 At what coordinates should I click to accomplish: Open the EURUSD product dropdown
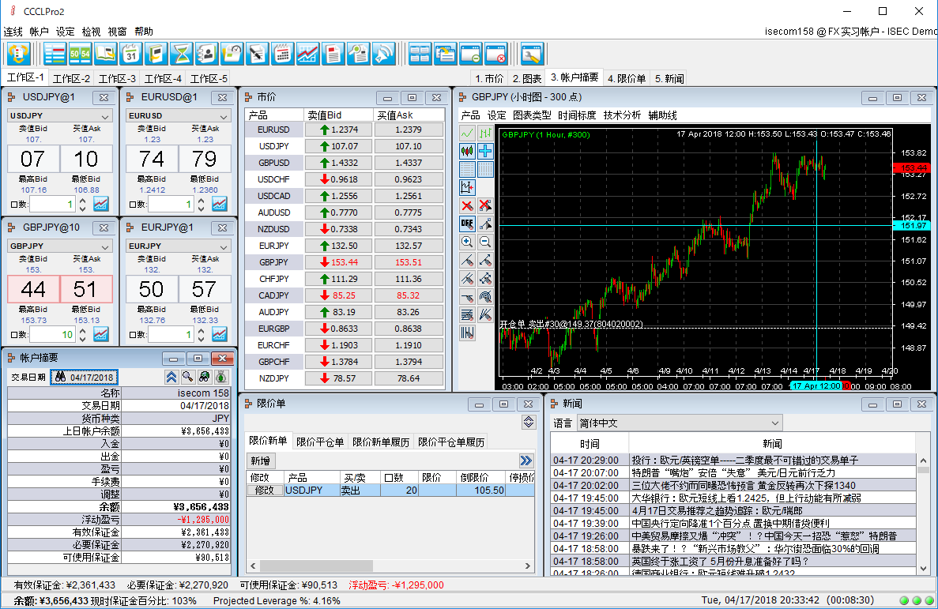[179, 115]
